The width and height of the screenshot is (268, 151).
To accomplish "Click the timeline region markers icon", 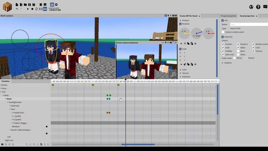I will pyautogui.click(x=41, y=9).
